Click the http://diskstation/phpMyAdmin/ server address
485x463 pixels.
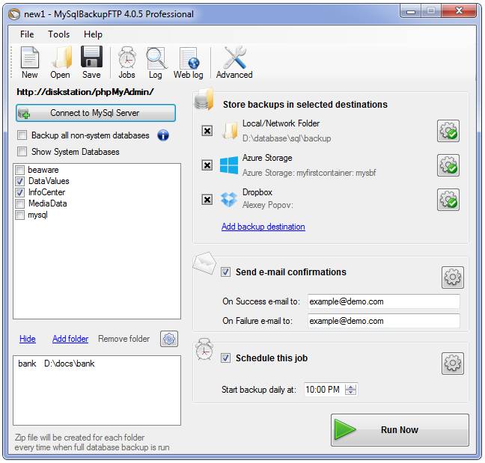[x=85, y=92]
